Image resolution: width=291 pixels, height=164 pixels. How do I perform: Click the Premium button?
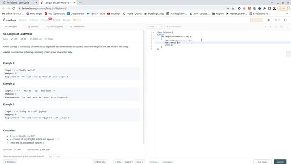pos(256,20)
